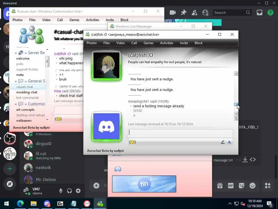The image size is (278, 209).
Task: Open the bot-commands channel
Action: coord(27,98)
